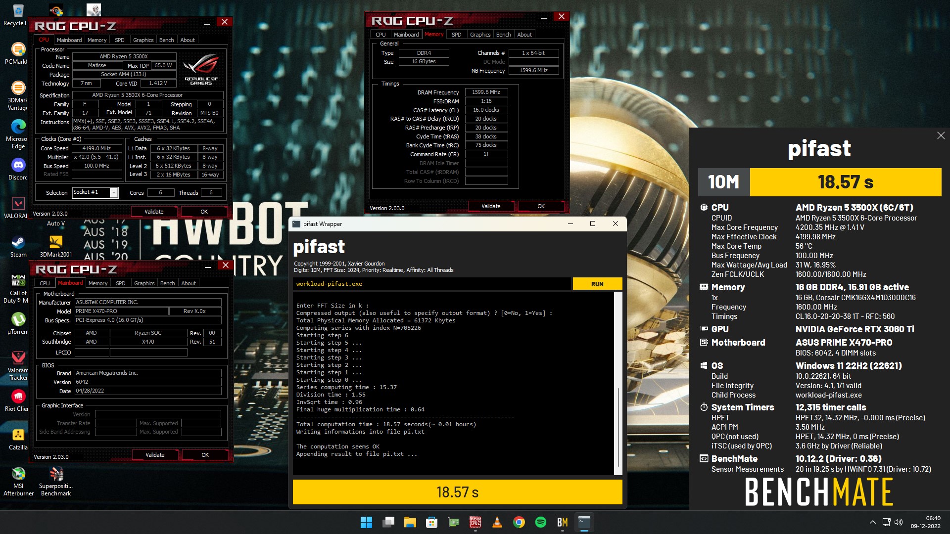The image size is (950, 534).
Task: Open CPU tab in the bottom-left mainboard CPU-Z window
Action: [45, 283]
